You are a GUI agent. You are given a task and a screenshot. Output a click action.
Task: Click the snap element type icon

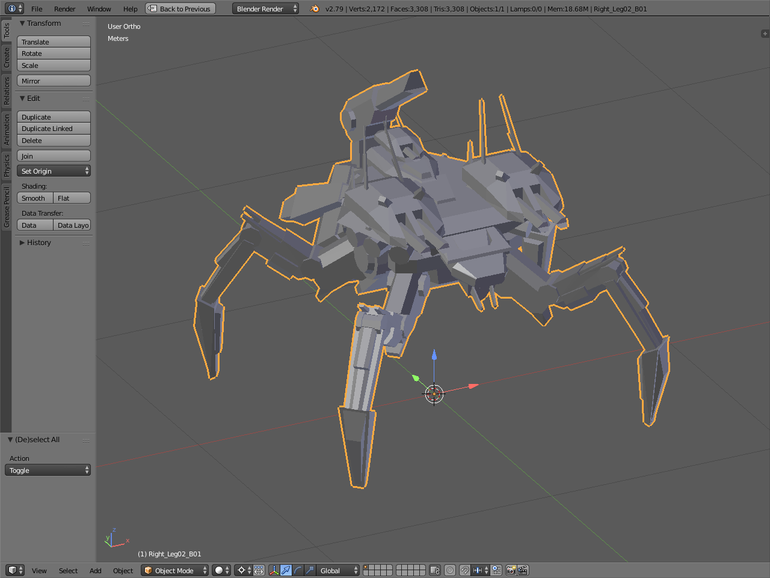[478, 570]
